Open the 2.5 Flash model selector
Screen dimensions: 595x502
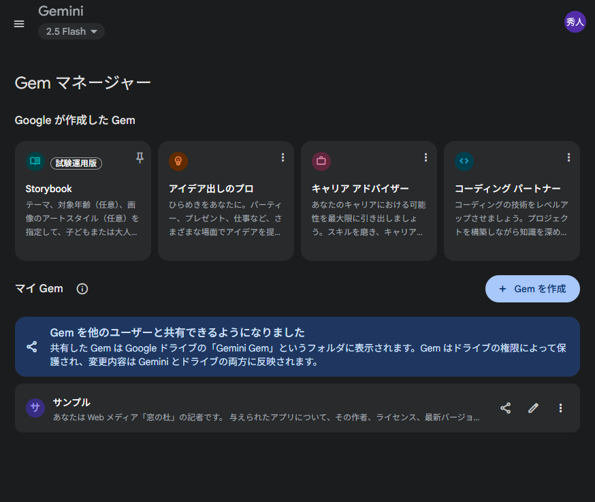click(x=71, y=31)
